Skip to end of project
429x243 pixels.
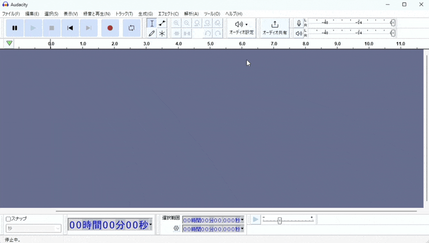point(88,28)
